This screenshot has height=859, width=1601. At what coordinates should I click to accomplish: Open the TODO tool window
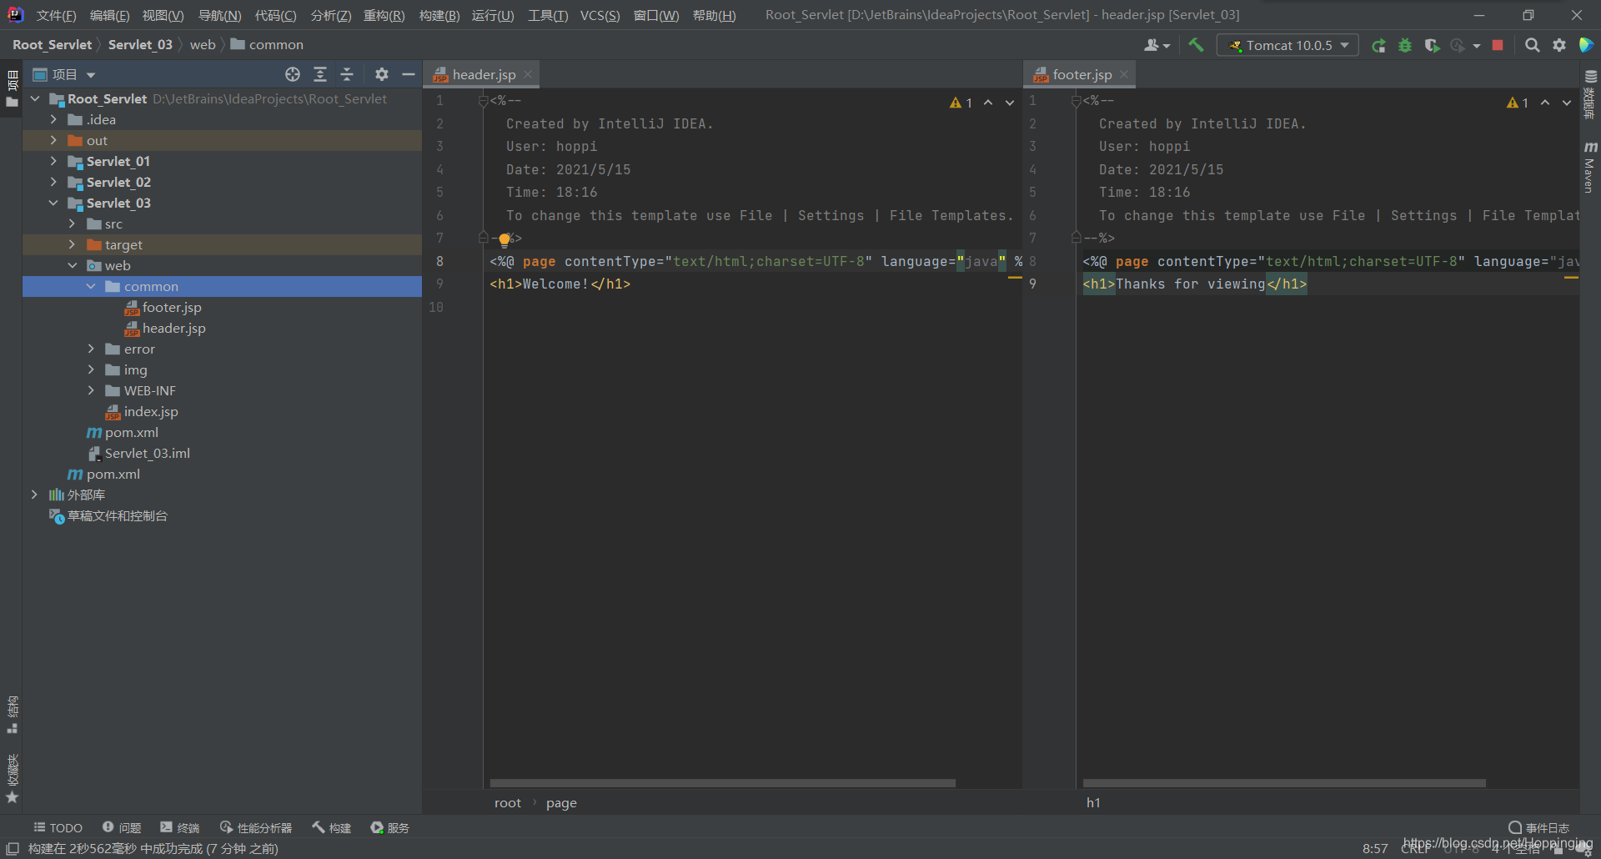58,827
